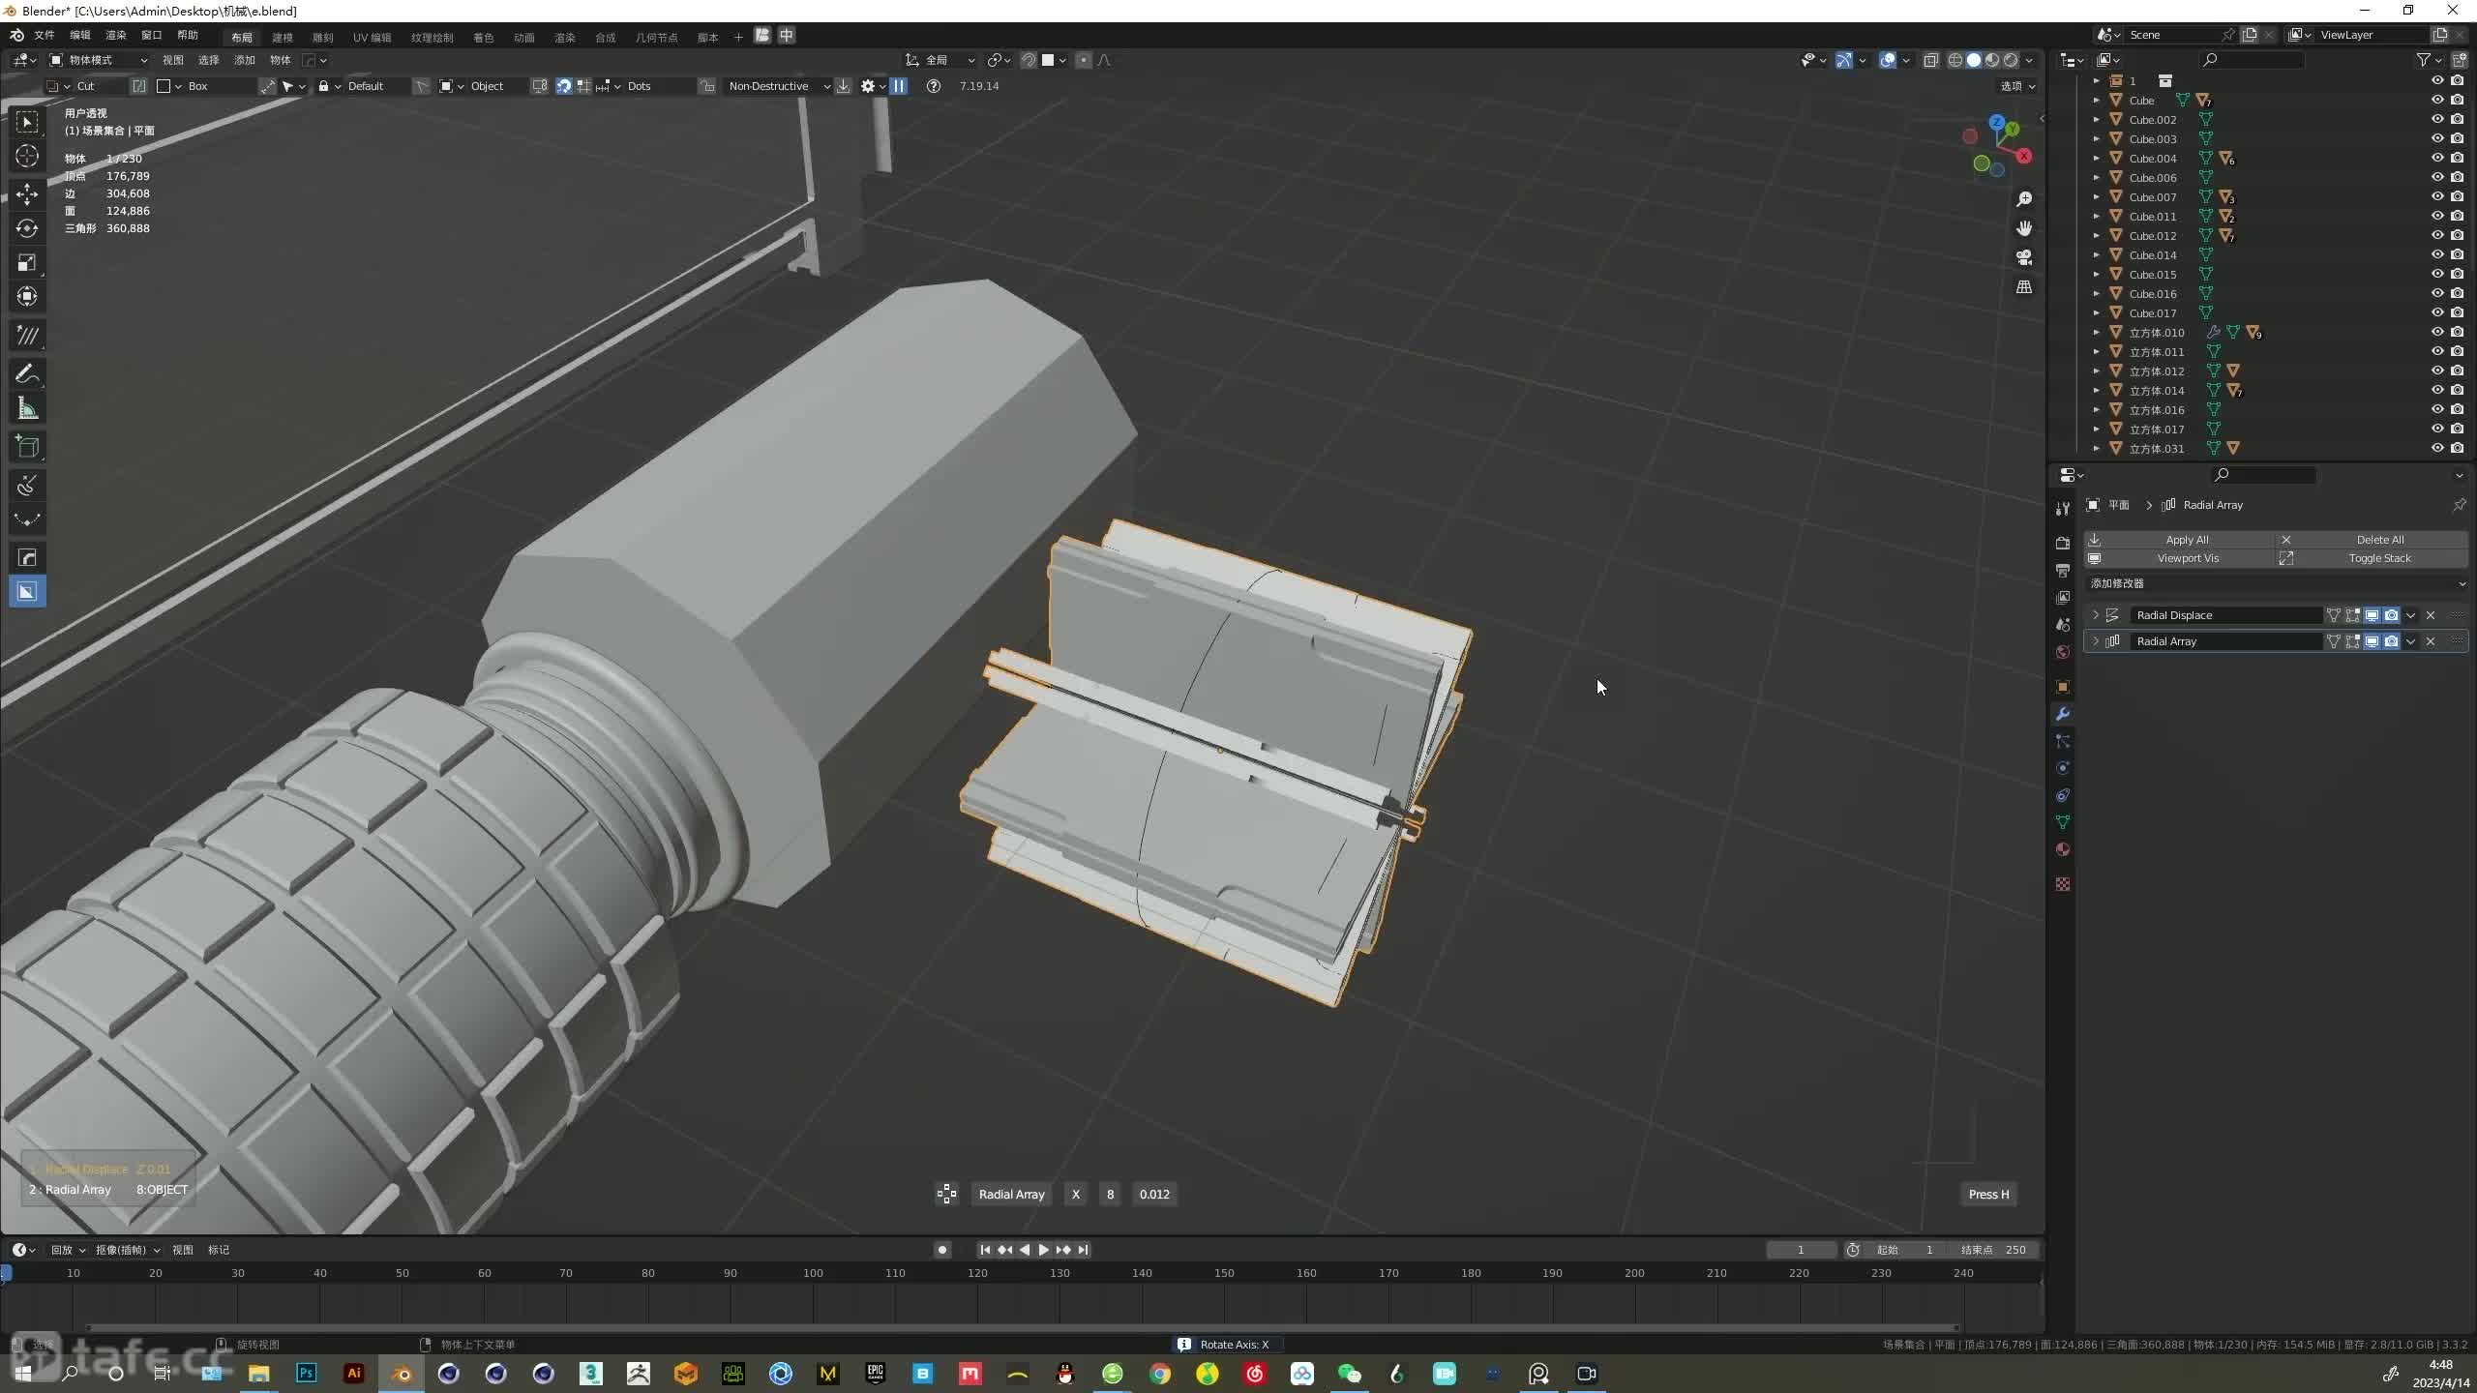Open the Dots dropdown
2477x1393 pixels.
648,86
